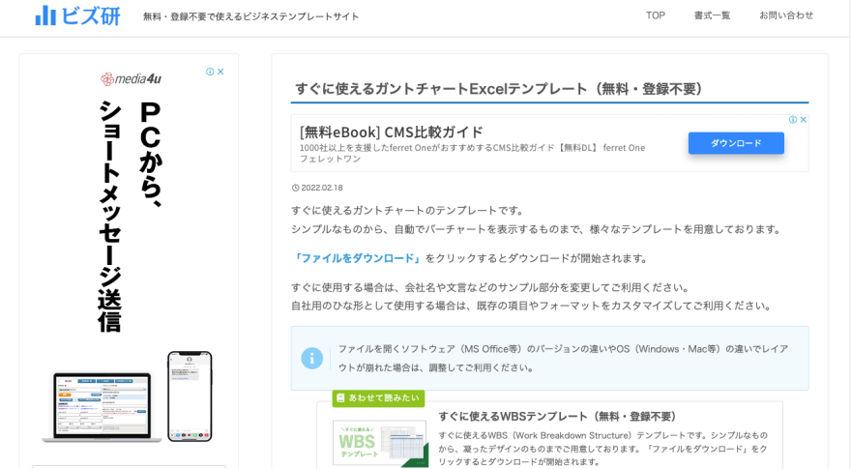
Task: Click the ferret One ad description text
Action: pyautogui.click(x=472, y=153)
